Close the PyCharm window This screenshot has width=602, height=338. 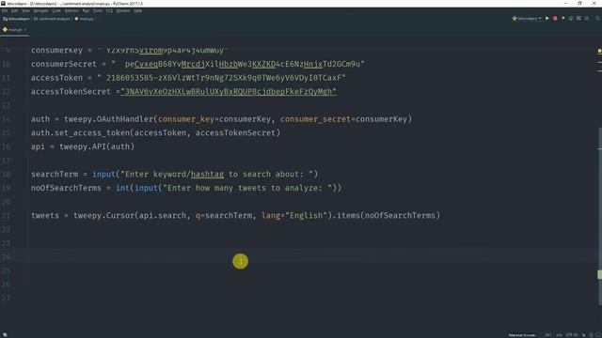pos(594,4)
